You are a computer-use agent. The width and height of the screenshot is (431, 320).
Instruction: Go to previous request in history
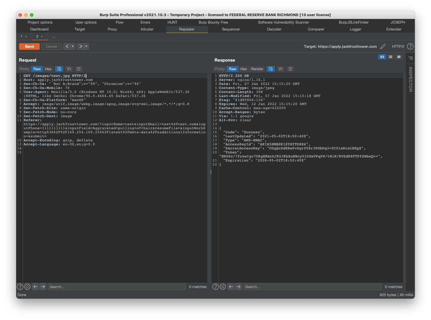point(67,46)
